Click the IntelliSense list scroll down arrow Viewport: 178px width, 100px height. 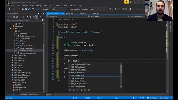tap(121, 87)
